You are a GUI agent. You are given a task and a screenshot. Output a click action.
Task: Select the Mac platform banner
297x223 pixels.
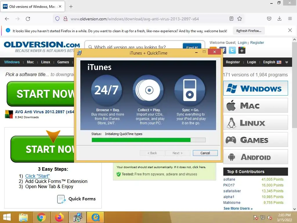pos(256,105)
